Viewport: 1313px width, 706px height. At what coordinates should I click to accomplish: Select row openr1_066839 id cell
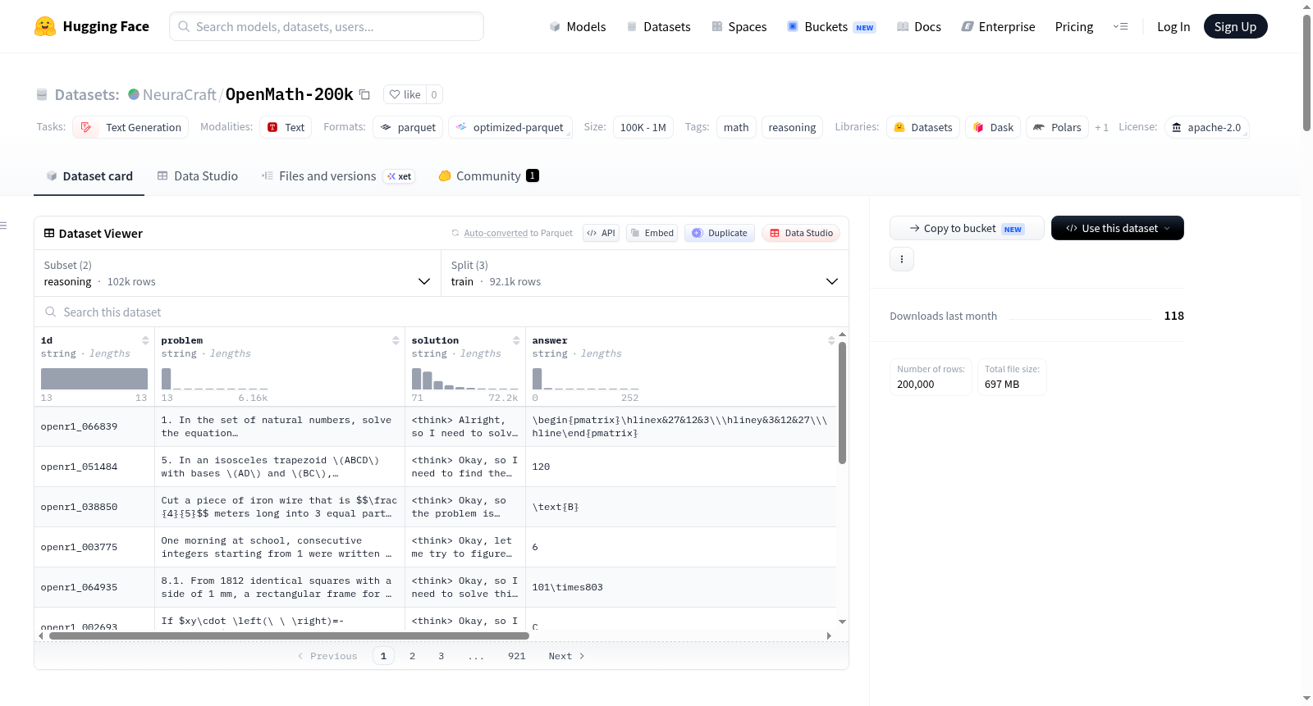coord(94,426)
